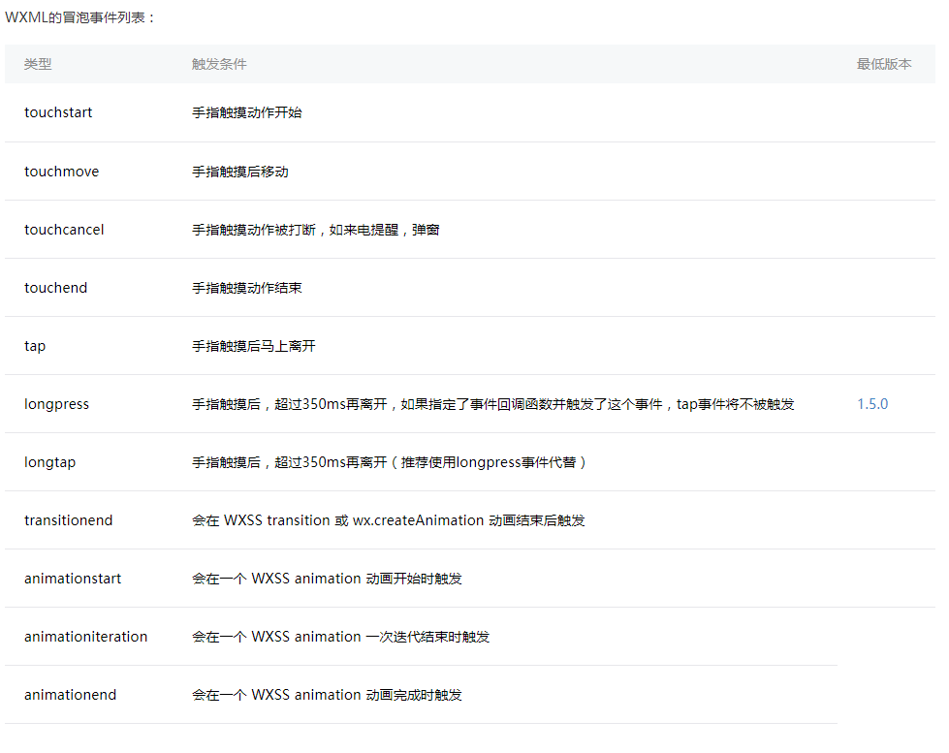Select the touchcancel event name
Viewport: 949px width, 753px height.
(64, 230)
